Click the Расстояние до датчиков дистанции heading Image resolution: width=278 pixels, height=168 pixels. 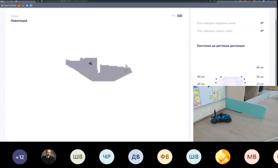click(221, 46)
